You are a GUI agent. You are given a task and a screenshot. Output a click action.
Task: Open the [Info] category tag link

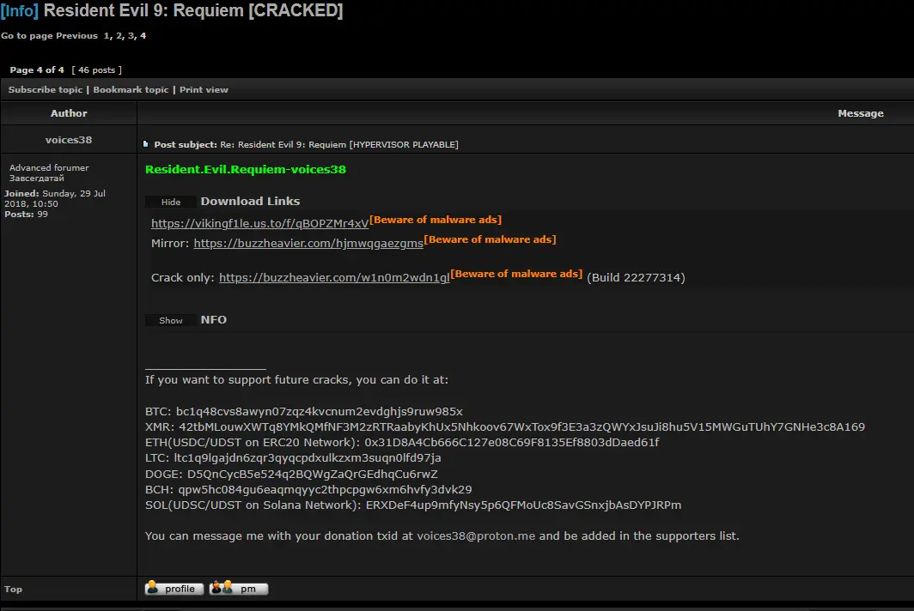[19, 10]
